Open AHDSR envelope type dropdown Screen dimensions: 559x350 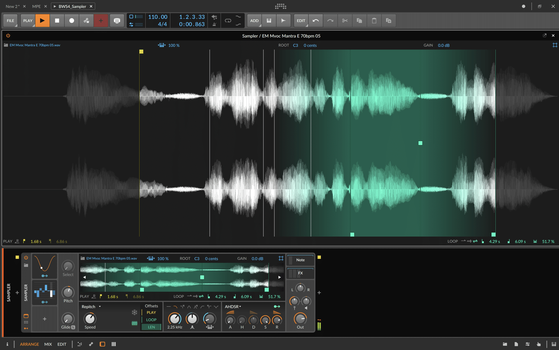[x=233, y=307]
